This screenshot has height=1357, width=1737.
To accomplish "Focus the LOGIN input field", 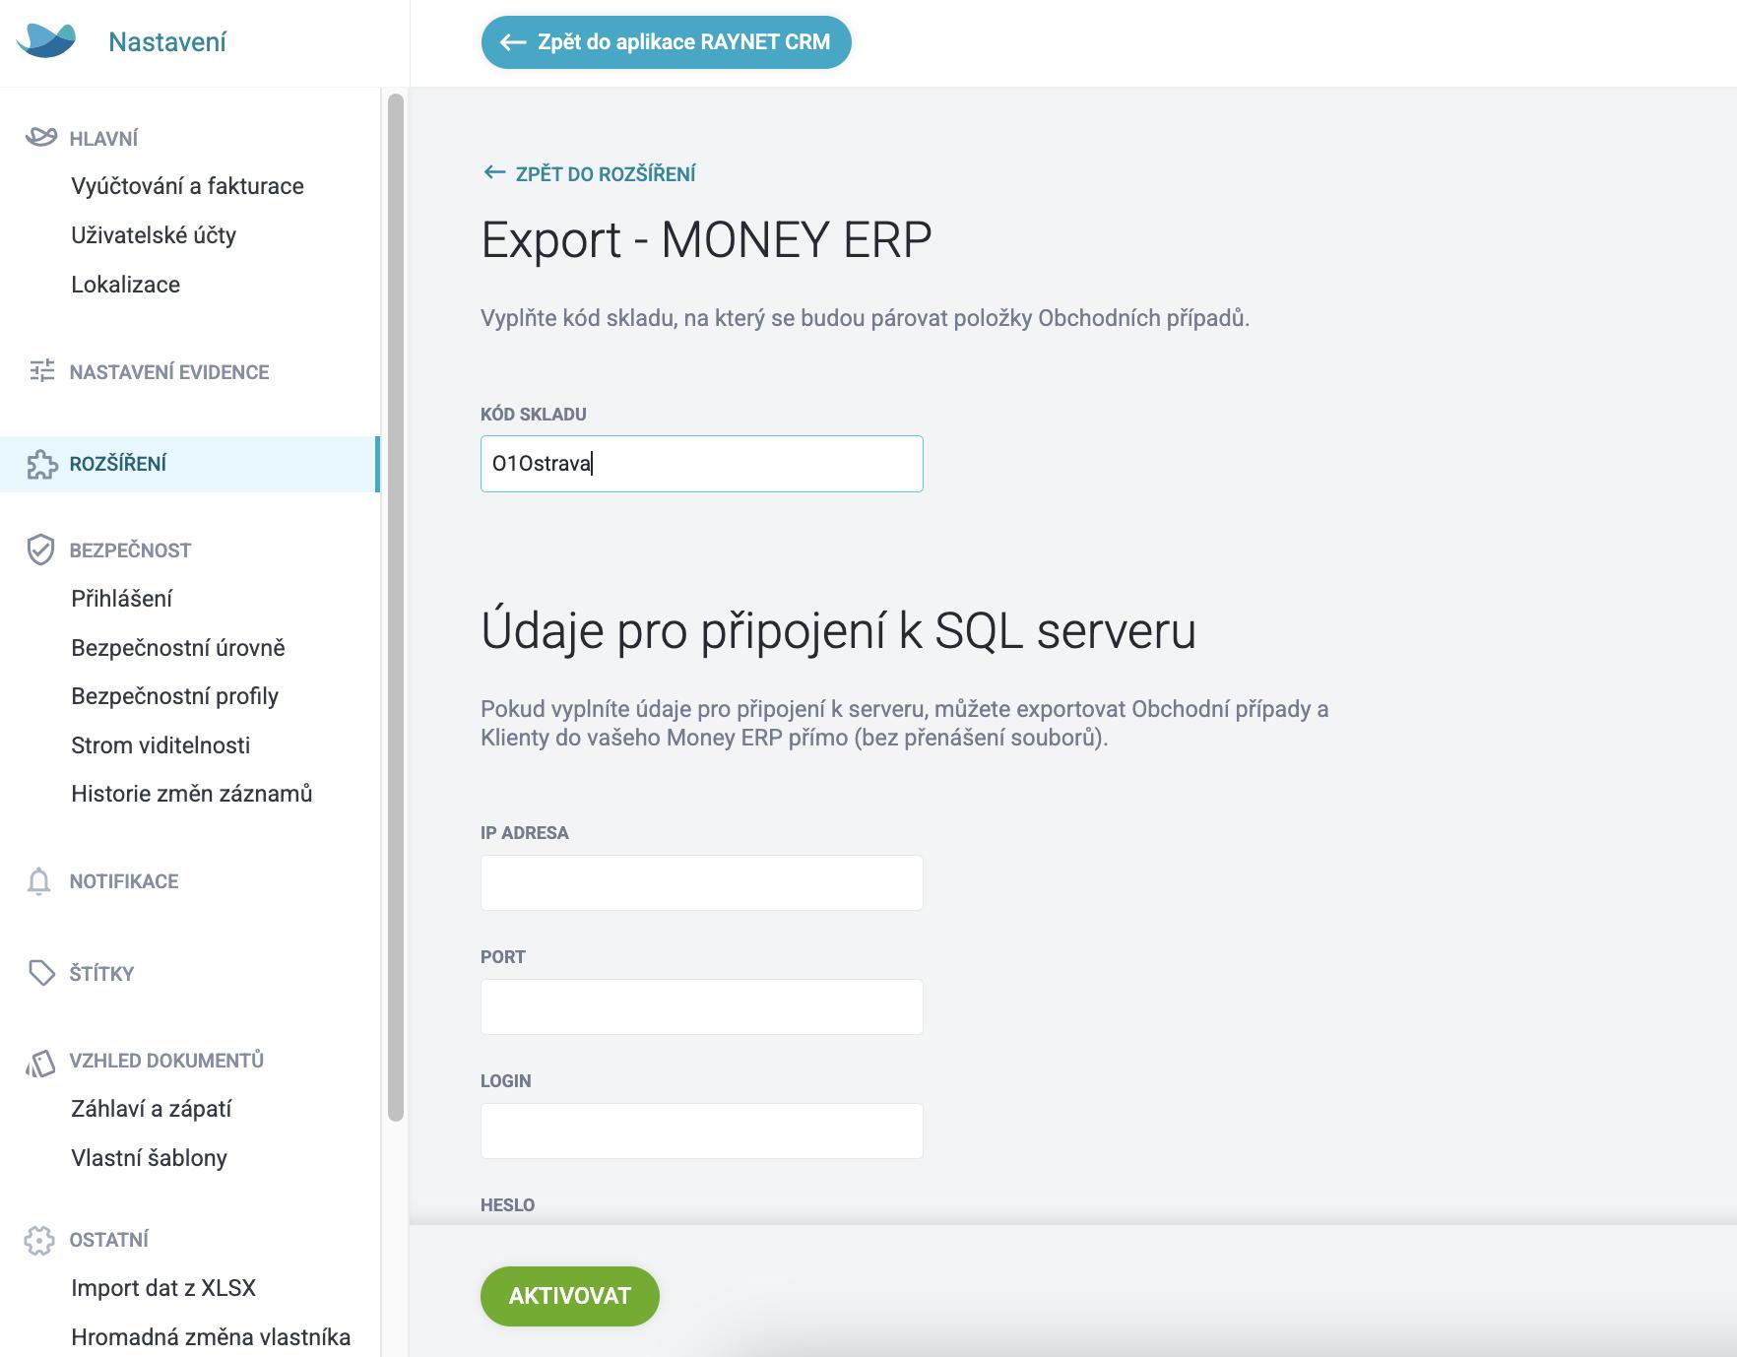I will pos(701,1131).
